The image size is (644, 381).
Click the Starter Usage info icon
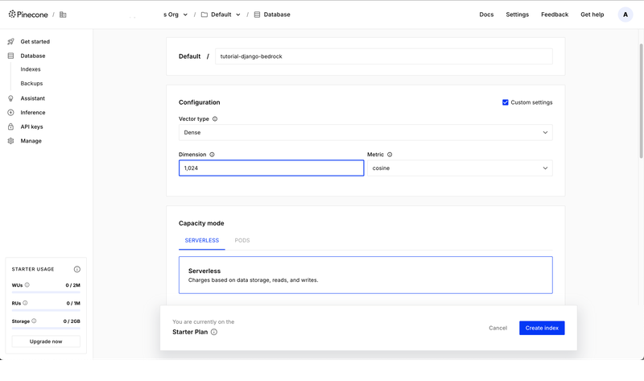pos(76,269)
